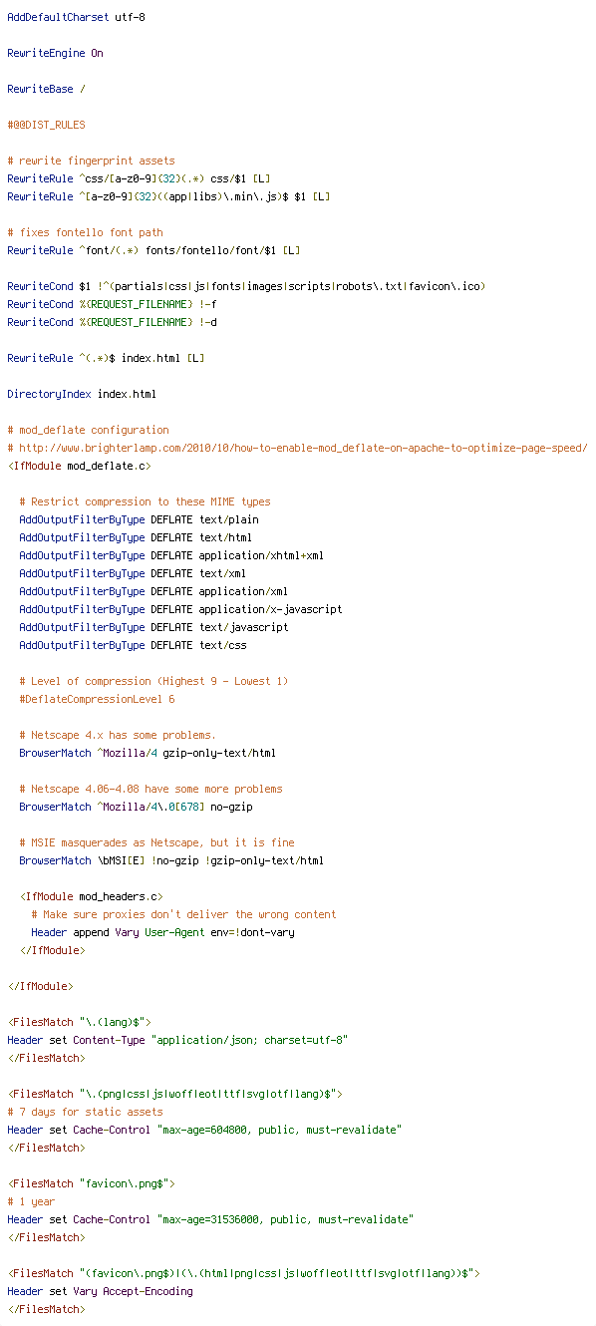Click the Header append Vary User-Agent line
Screen dimensions: 596x1326
[162, 932]
